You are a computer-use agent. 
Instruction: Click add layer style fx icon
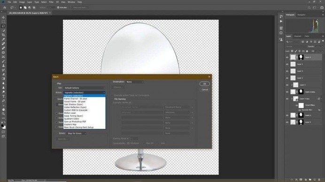coord(296,180)
